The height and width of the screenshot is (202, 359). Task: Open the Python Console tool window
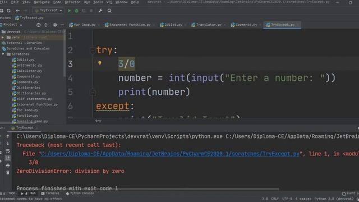tap(80, 194)
